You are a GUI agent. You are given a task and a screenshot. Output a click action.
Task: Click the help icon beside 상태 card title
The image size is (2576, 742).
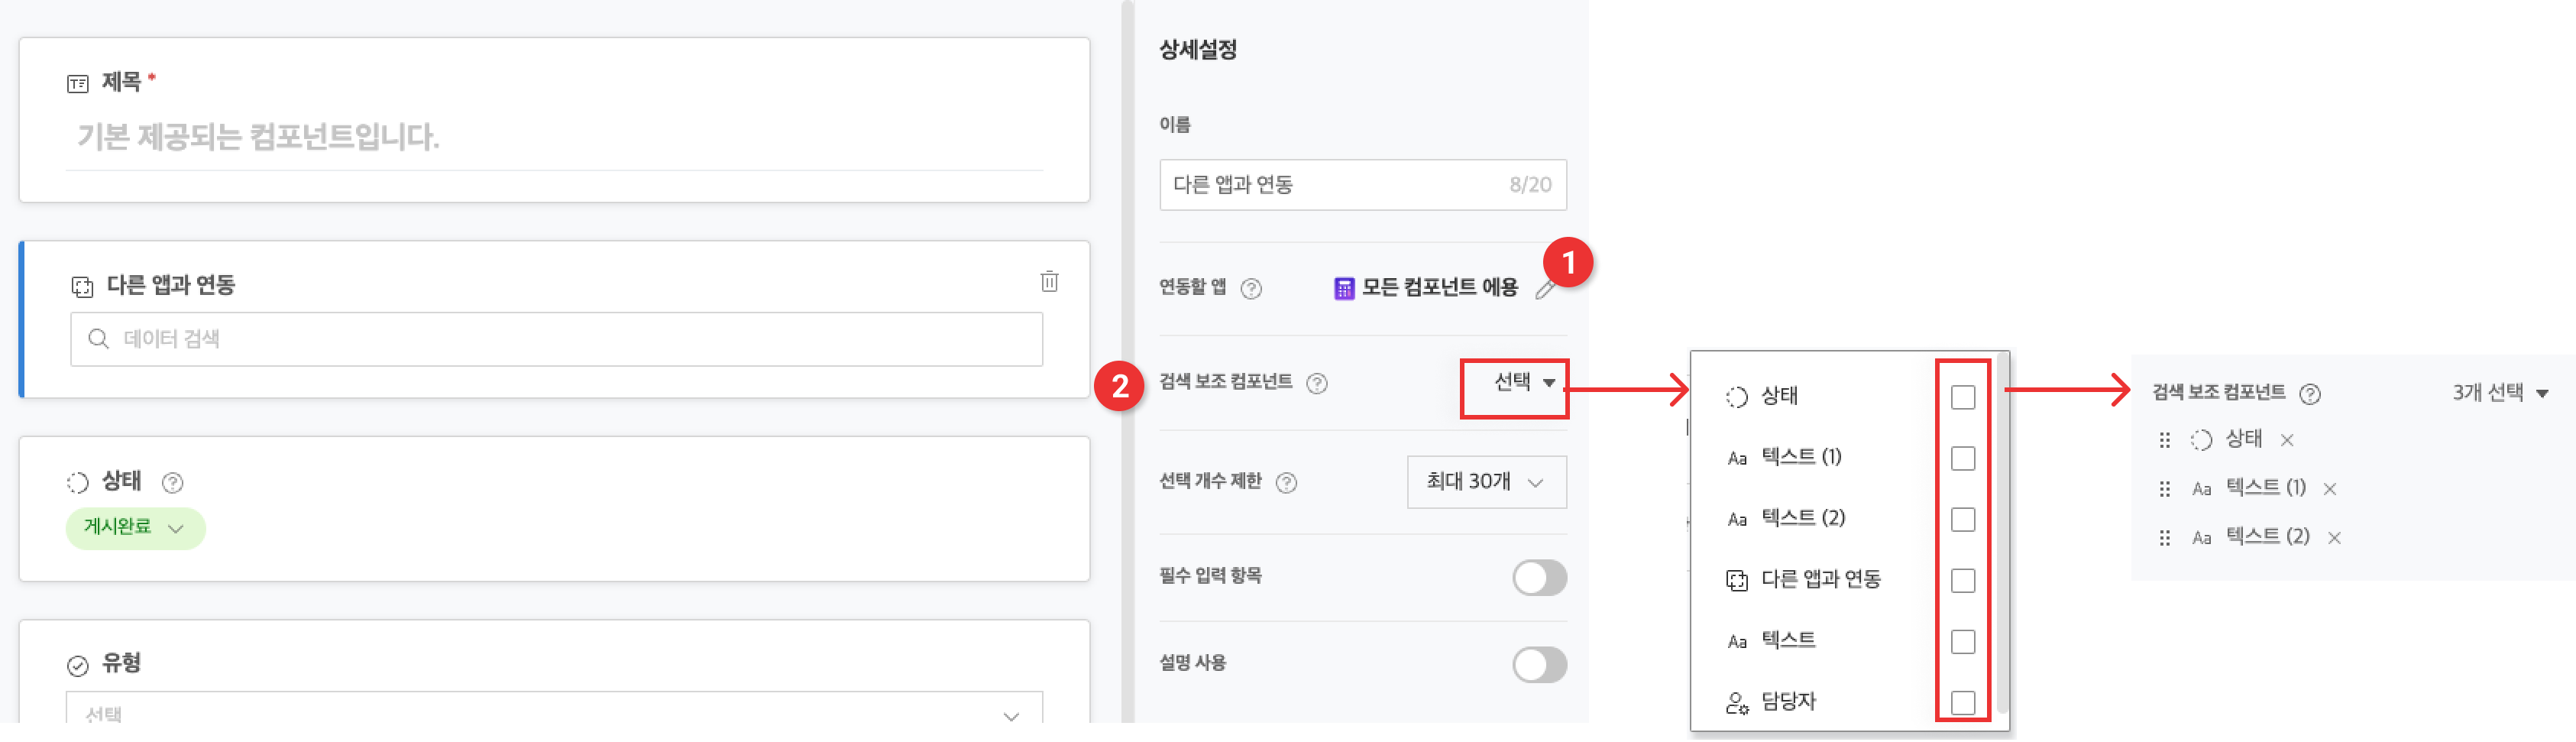[x=172, y=483]
